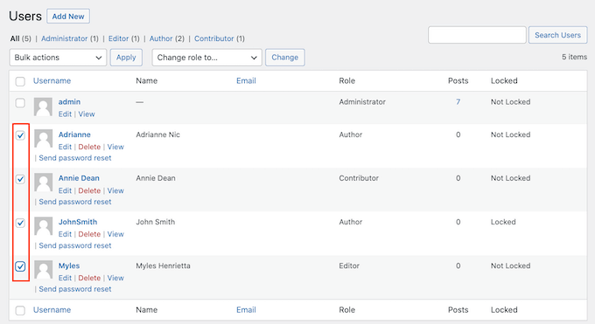Click Edit under admin
The width and height of the screenshot is (595, 324).
point(65,114)
